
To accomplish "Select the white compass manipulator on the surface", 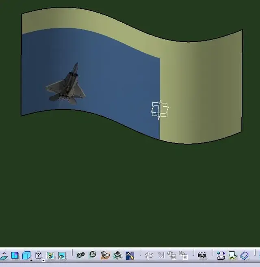I will (x=160, y=109).
